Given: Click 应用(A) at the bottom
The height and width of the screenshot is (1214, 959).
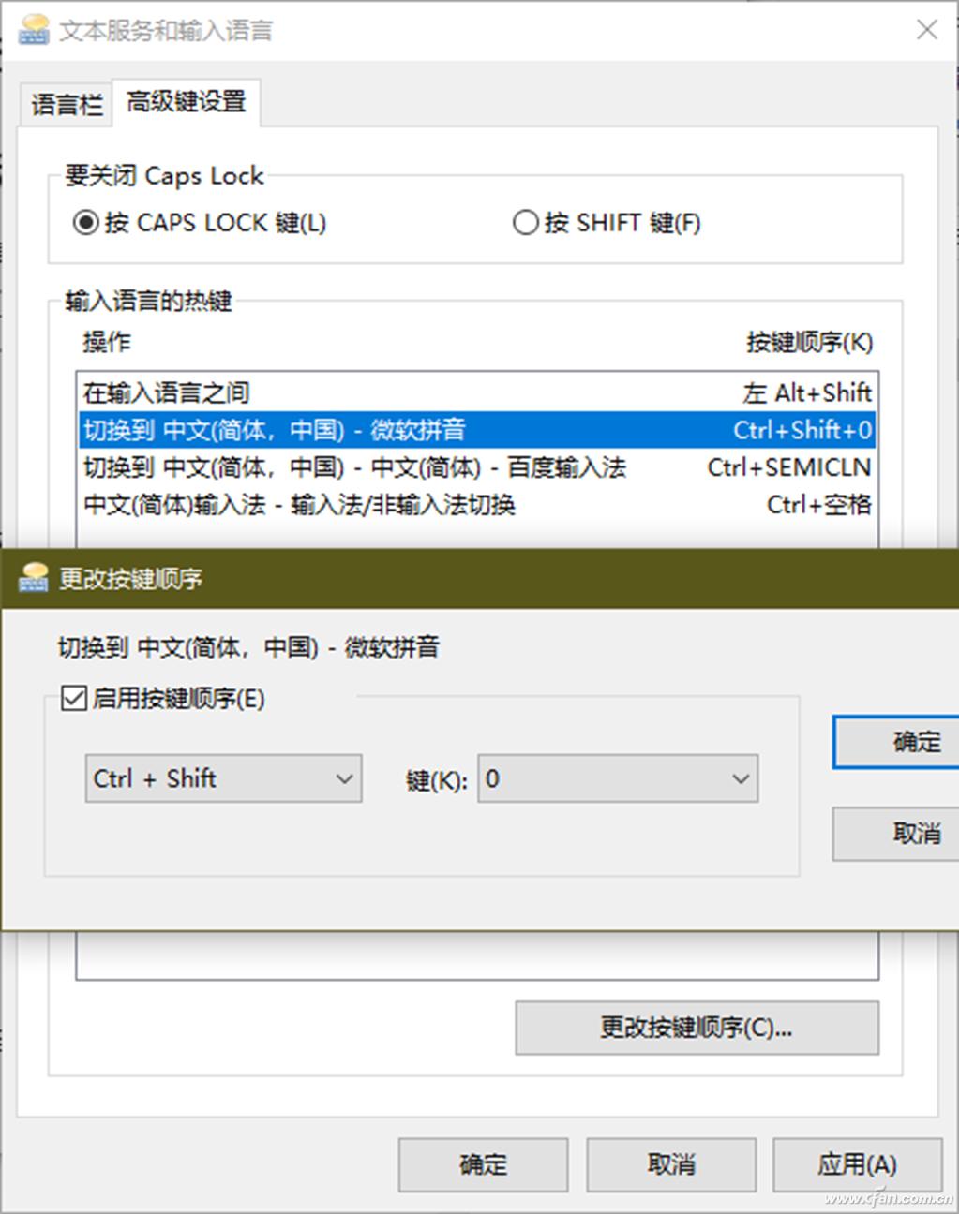Looking at the screenshot, I should [857, 1164].
